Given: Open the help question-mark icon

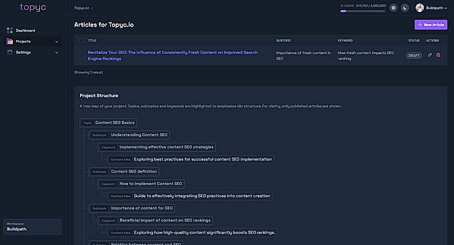Looking at the screenshot, I should tap(393, 8).
